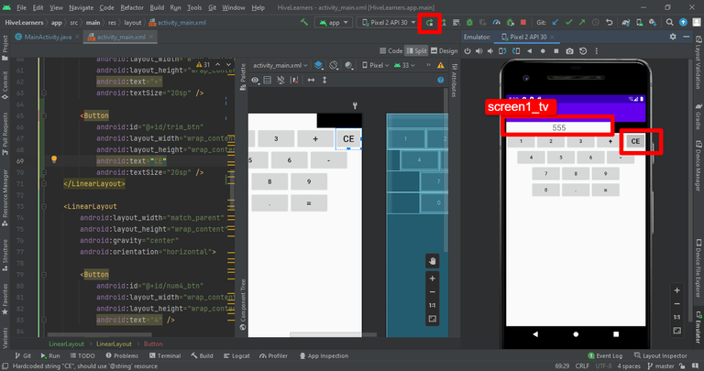Viewport: 704px width, 371px height.
Task: Open the Logcat tool window
Action: 236,355
